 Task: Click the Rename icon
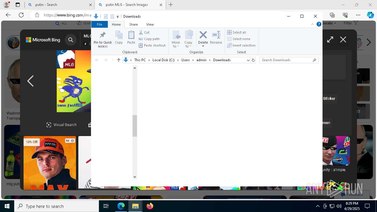[x=216, y=35]
